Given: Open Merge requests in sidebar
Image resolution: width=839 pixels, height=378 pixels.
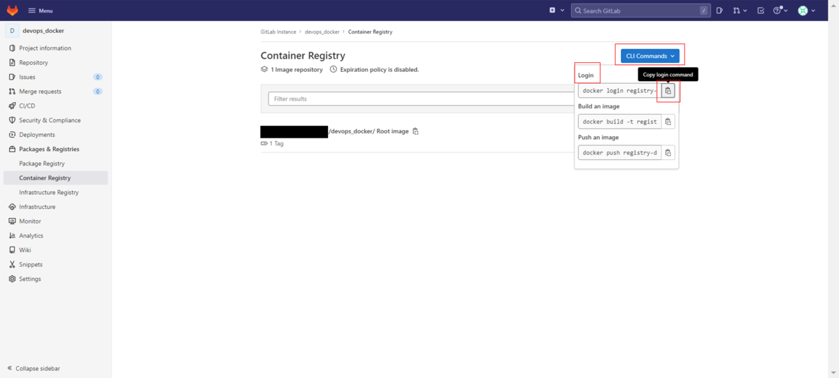Looking at the screenshot, I should pos(40,92).
